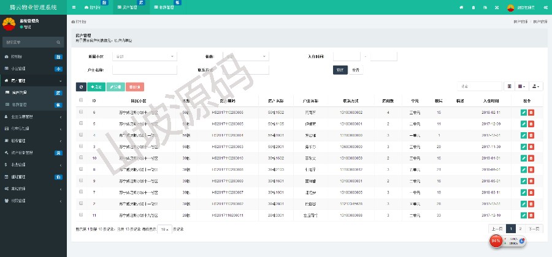Focus the sidebar menu search field
Viewport: 552px width, 257px height.
30,42
